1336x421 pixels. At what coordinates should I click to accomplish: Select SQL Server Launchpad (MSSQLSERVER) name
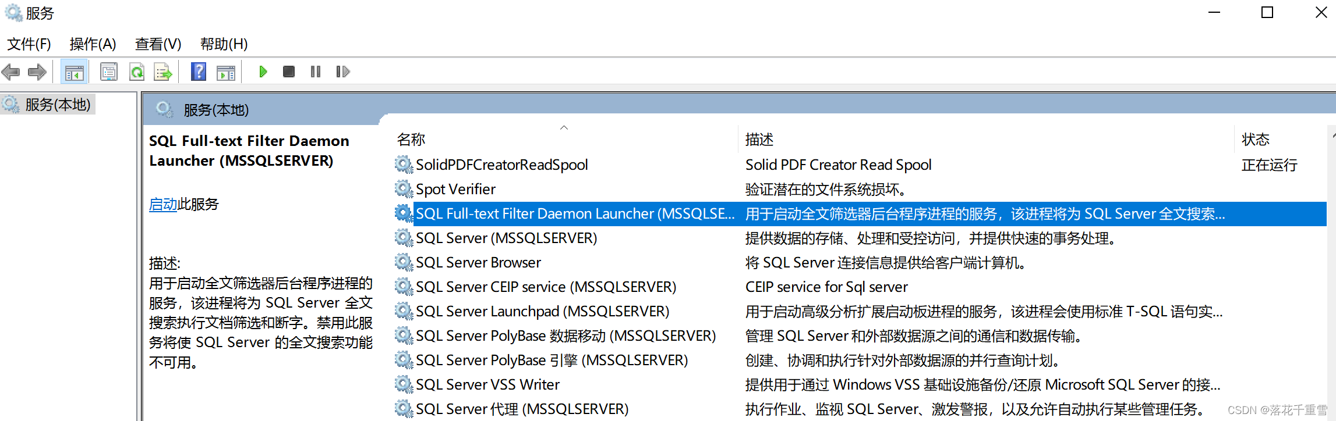(543, 311)
